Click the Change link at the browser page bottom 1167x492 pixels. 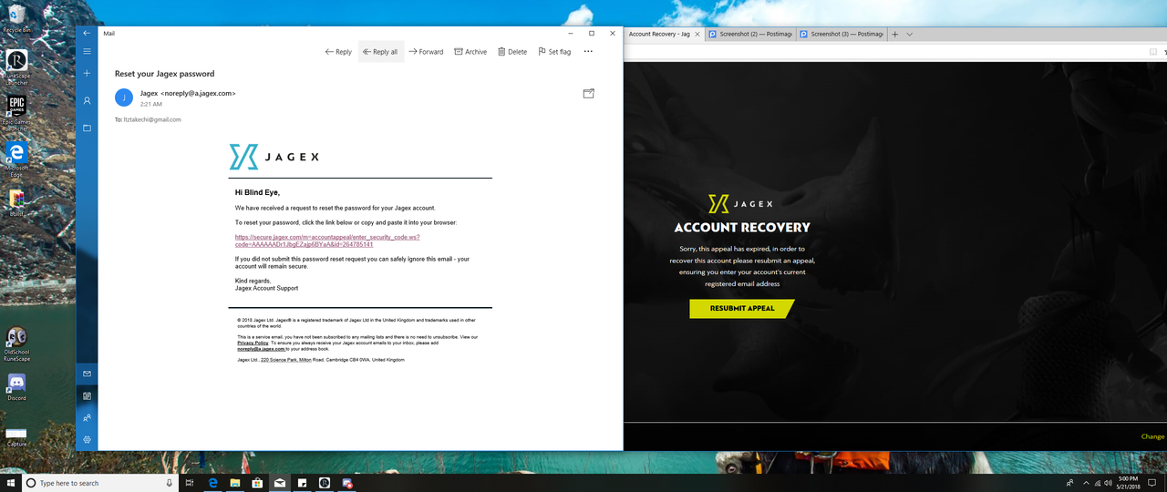[1152, 436]
